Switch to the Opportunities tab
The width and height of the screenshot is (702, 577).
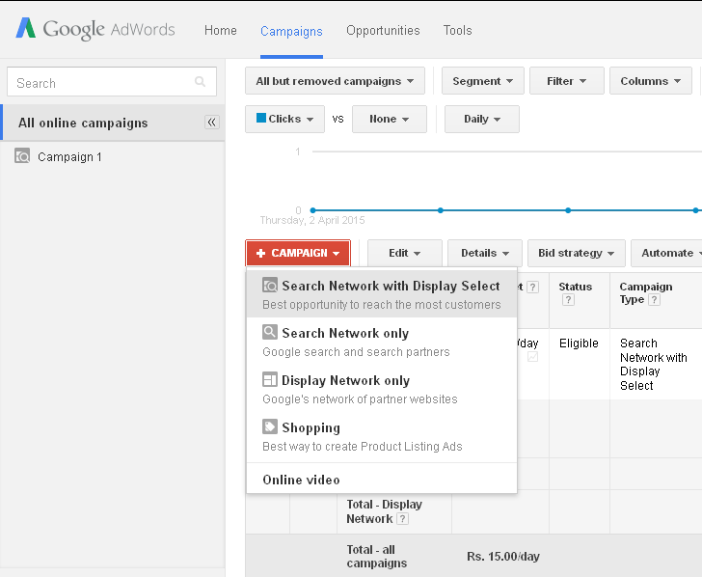(383, 30)
